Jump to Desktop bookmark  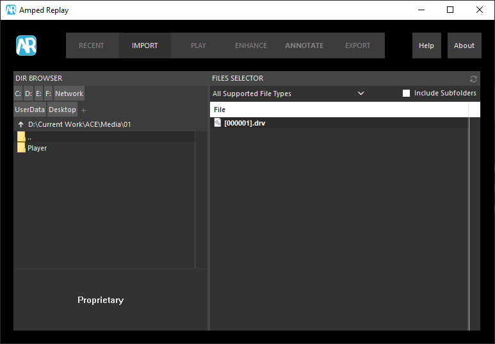[x=63, y=110]
